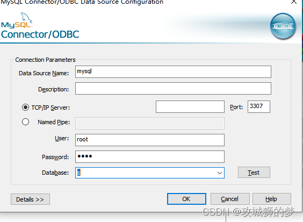303x222 pixels.
Task: Expand the Details >> section
Action: pyautogui.click(x=30, y=199)
